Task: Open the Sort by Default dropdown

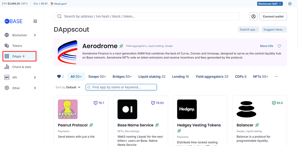Action: [x=68, y=87]
